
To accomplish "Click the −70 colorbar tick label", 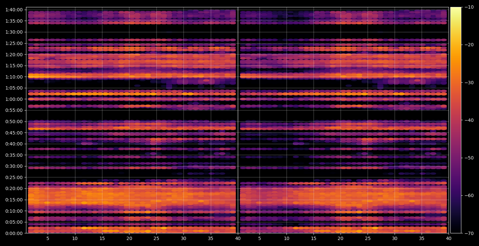I will click(x=469, y=233).
